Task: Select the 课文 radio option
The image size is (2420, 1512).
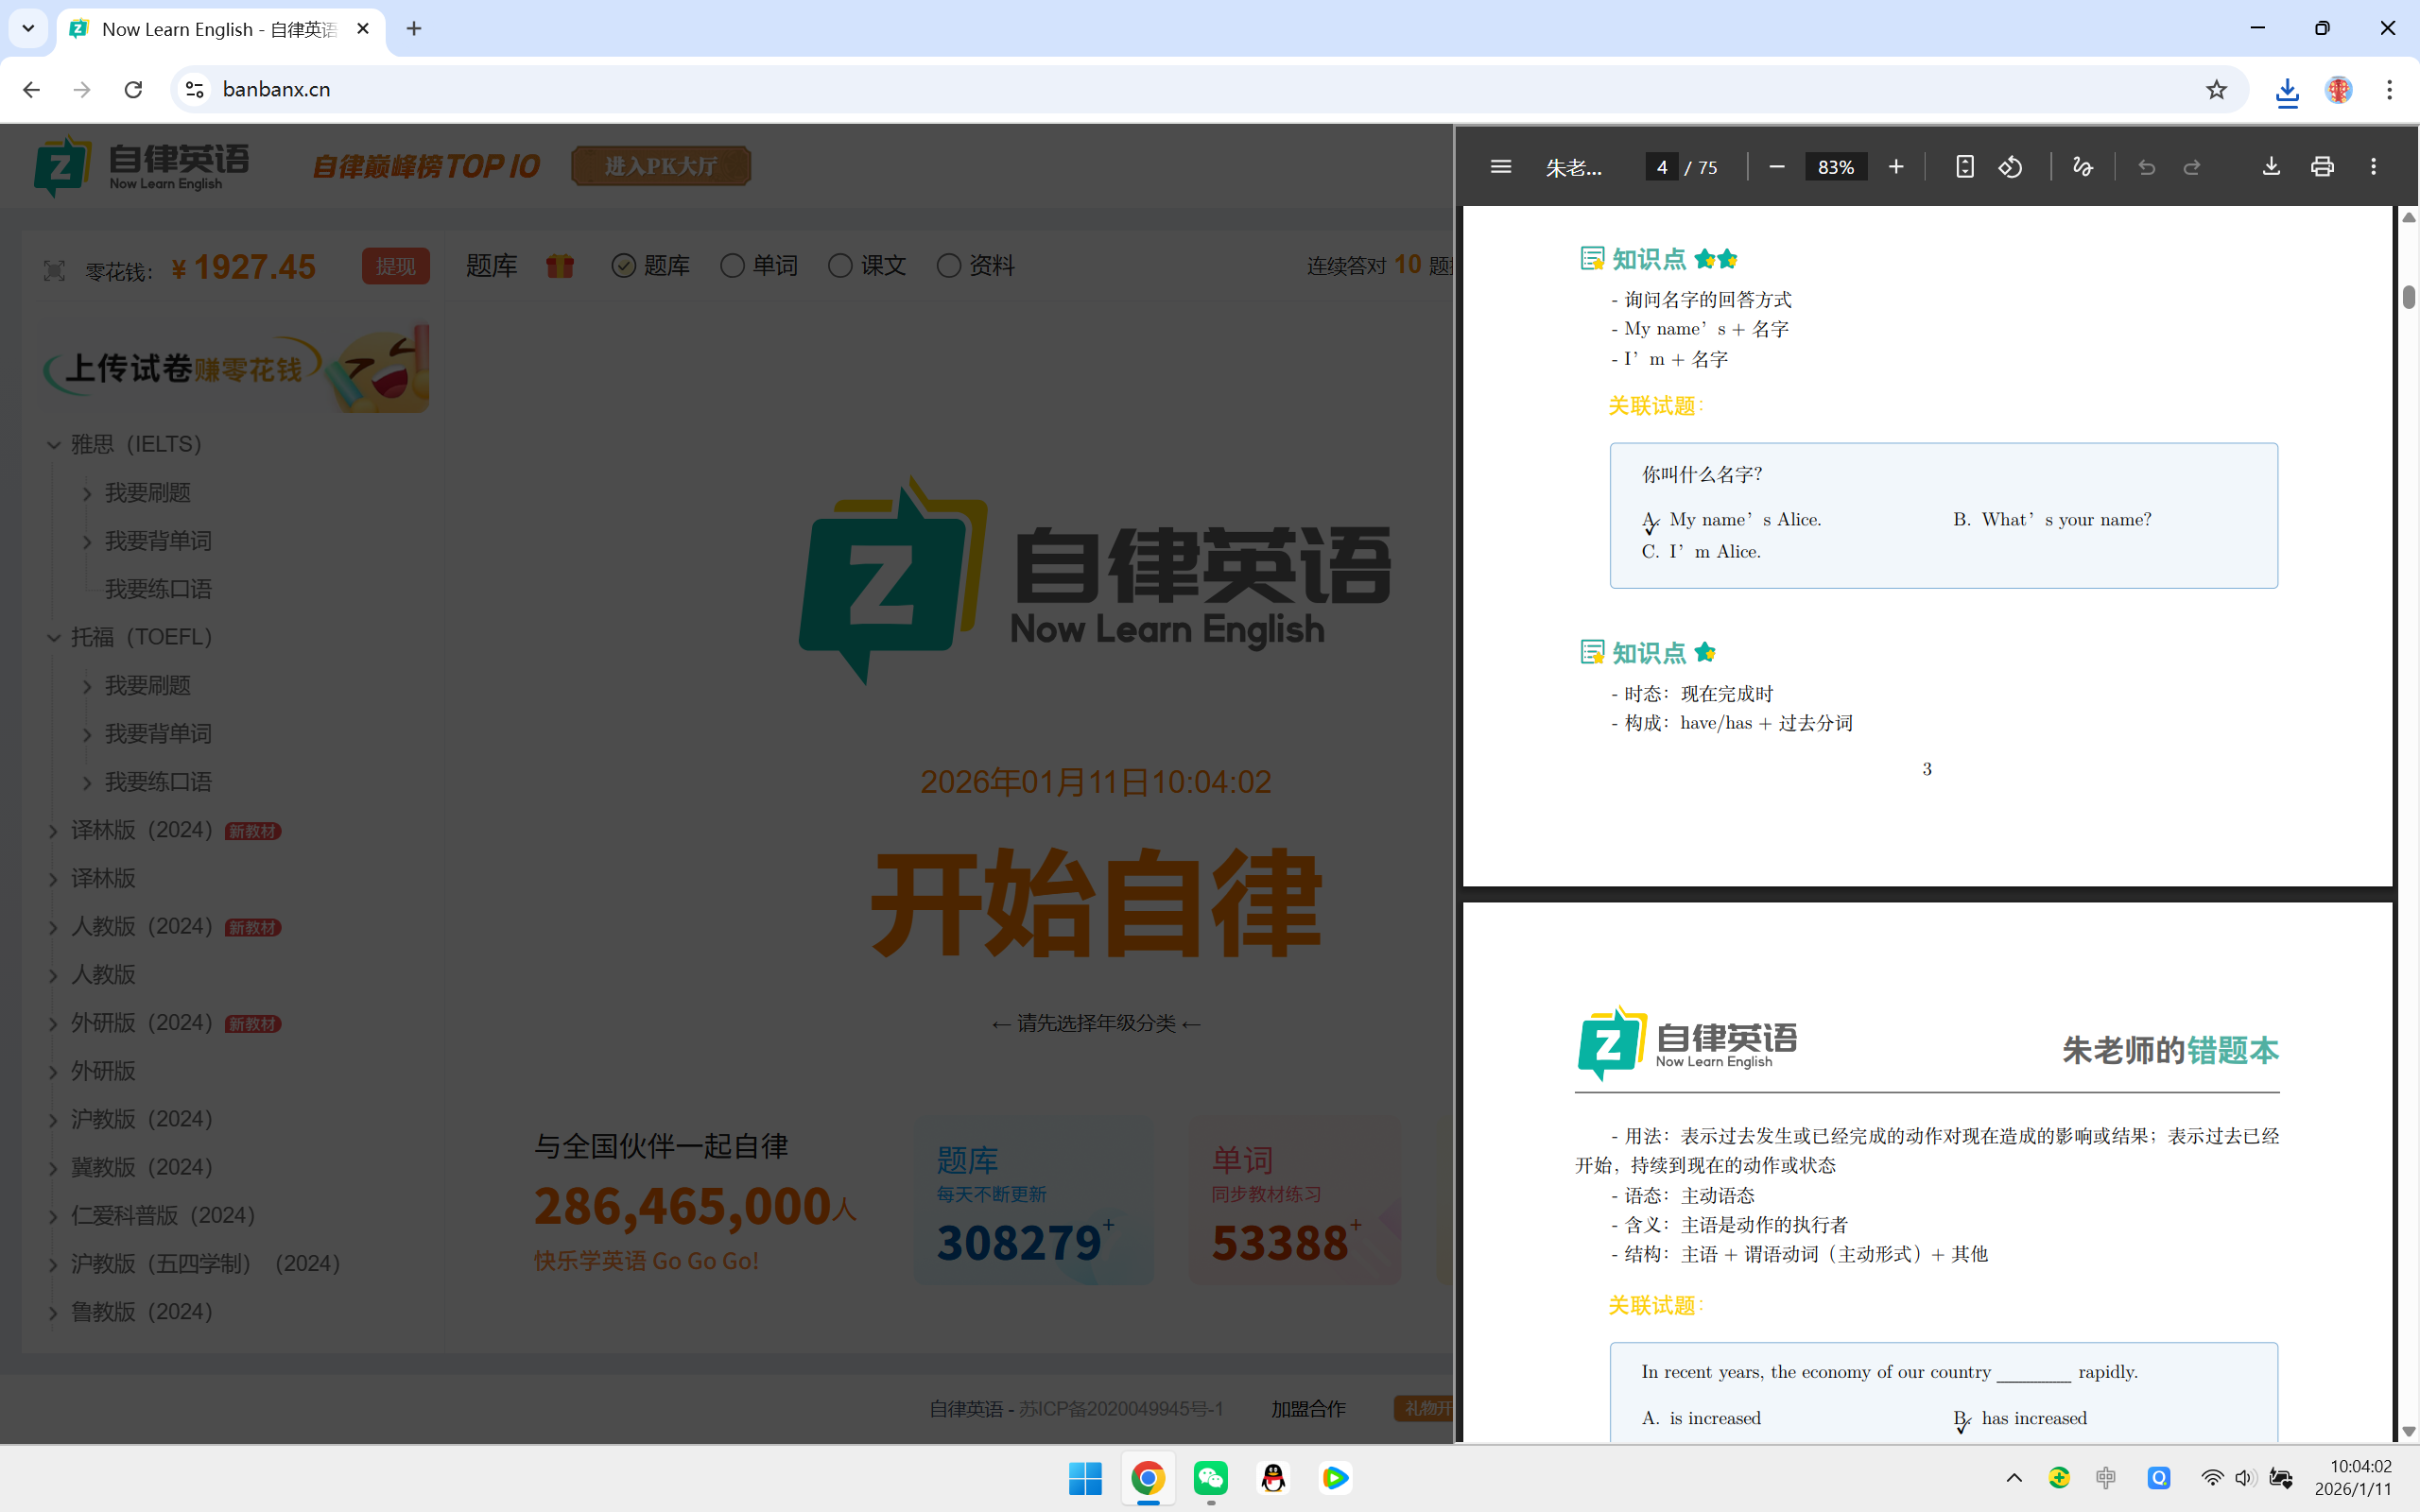Action: pos(841,266)
